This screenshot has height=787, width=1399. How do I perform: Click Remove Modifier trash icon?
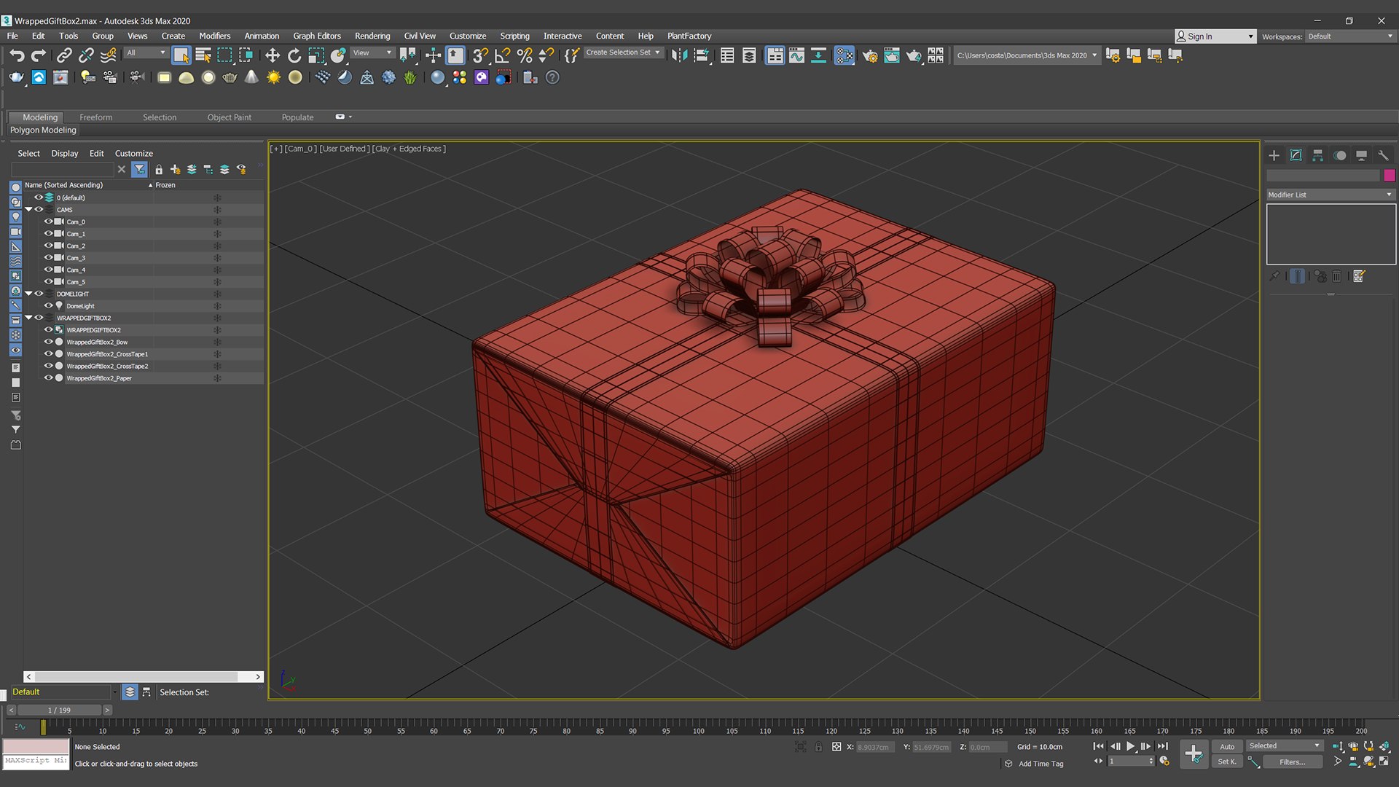1336,276
